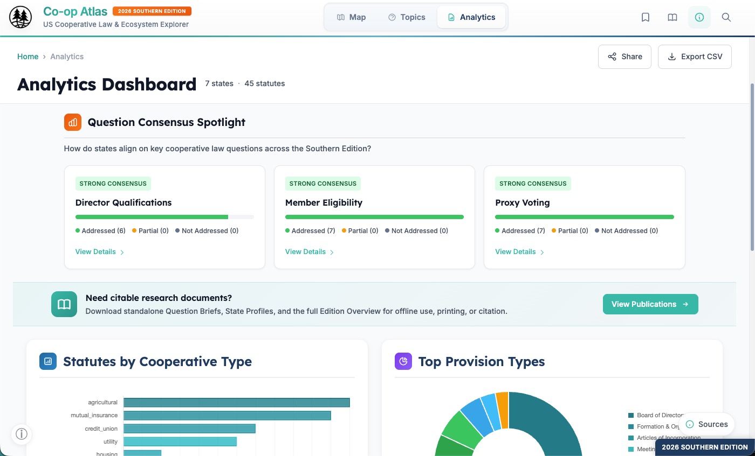Click the mutual_insurance bar in chart
Viewport: 755px width, 456px height.
point(227,416)
